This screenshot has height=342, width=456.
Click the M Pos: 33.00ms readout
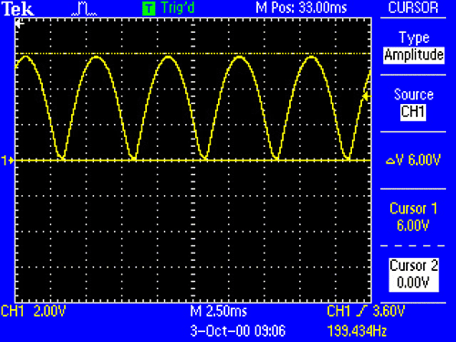[301, 7]
